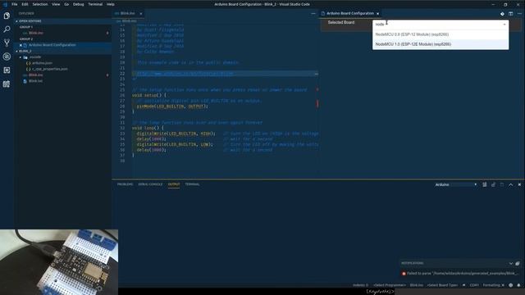Click the Formatting indicator in status bar

494,285
